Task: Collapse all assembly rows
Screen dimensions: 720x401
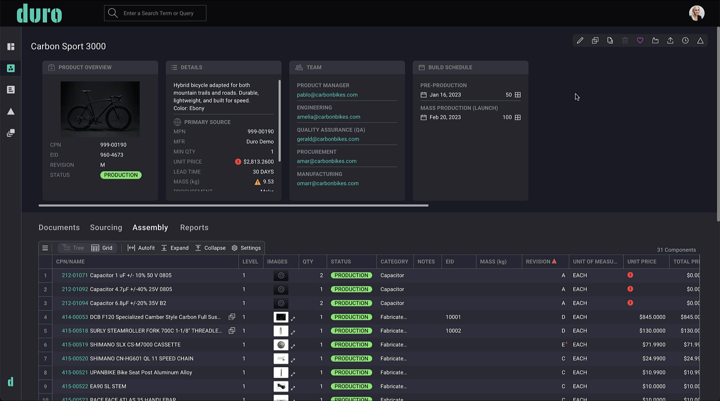Action: point(210,248)
